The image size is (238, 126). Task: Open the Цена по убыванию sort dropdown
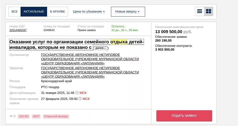[x=89, y=12]
